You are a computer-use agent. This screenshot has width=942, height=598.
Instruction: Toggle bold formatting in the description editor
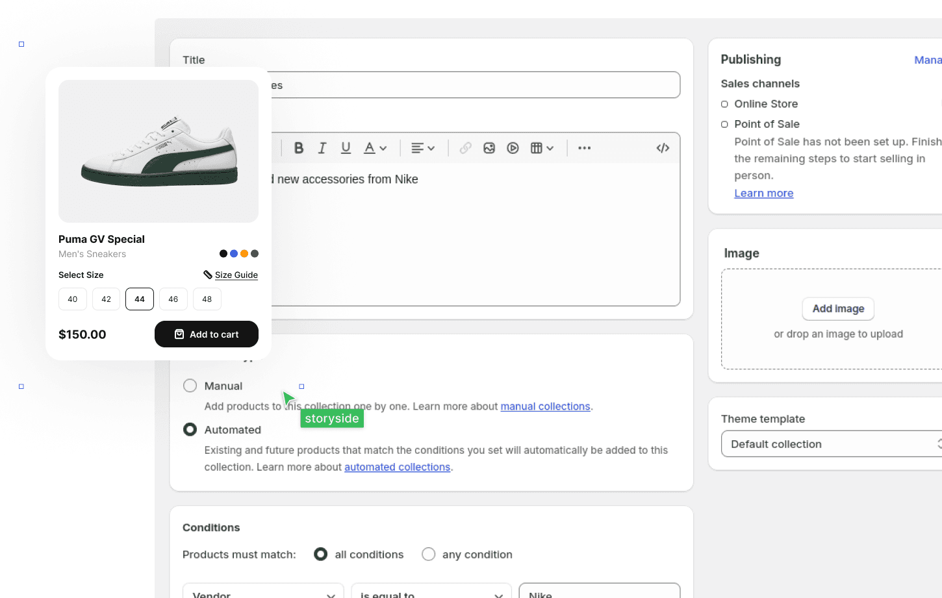(x=299, y=148)
